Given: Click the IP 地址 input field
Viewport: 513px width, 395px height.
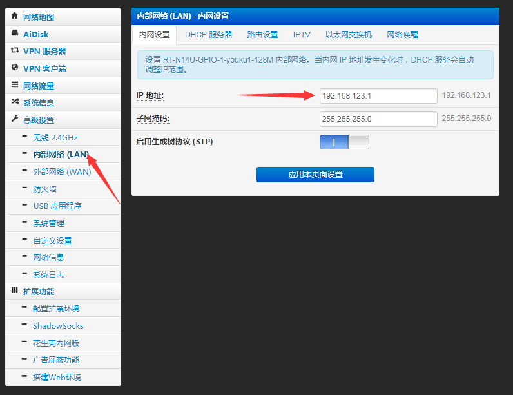Looking at the screenshot, I should [378, 96].
